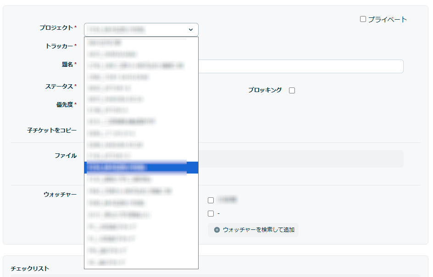Click the chevron arrow of プロジェクト dropdown

(191, 30)
